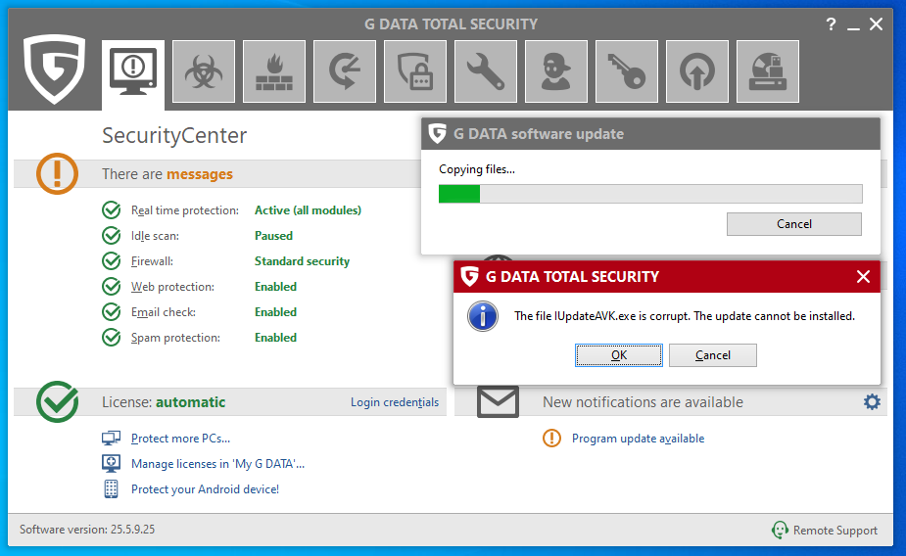Click the Spam protection label
Viewport: 906px width, 556px height.
pos(175,337)
